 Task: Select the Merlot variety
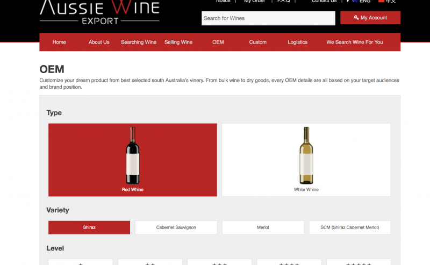pyautogui.click(x=263, y=227)
